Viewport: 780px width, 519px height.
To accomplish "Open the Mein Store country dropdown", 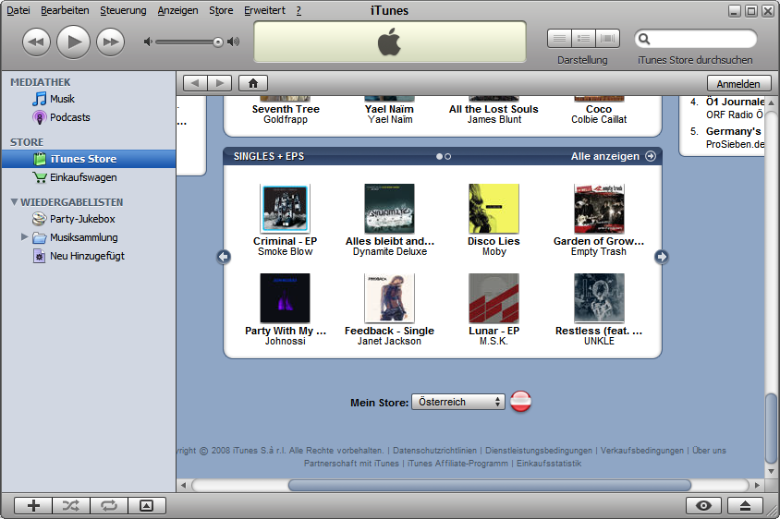I will coord(458,402).
